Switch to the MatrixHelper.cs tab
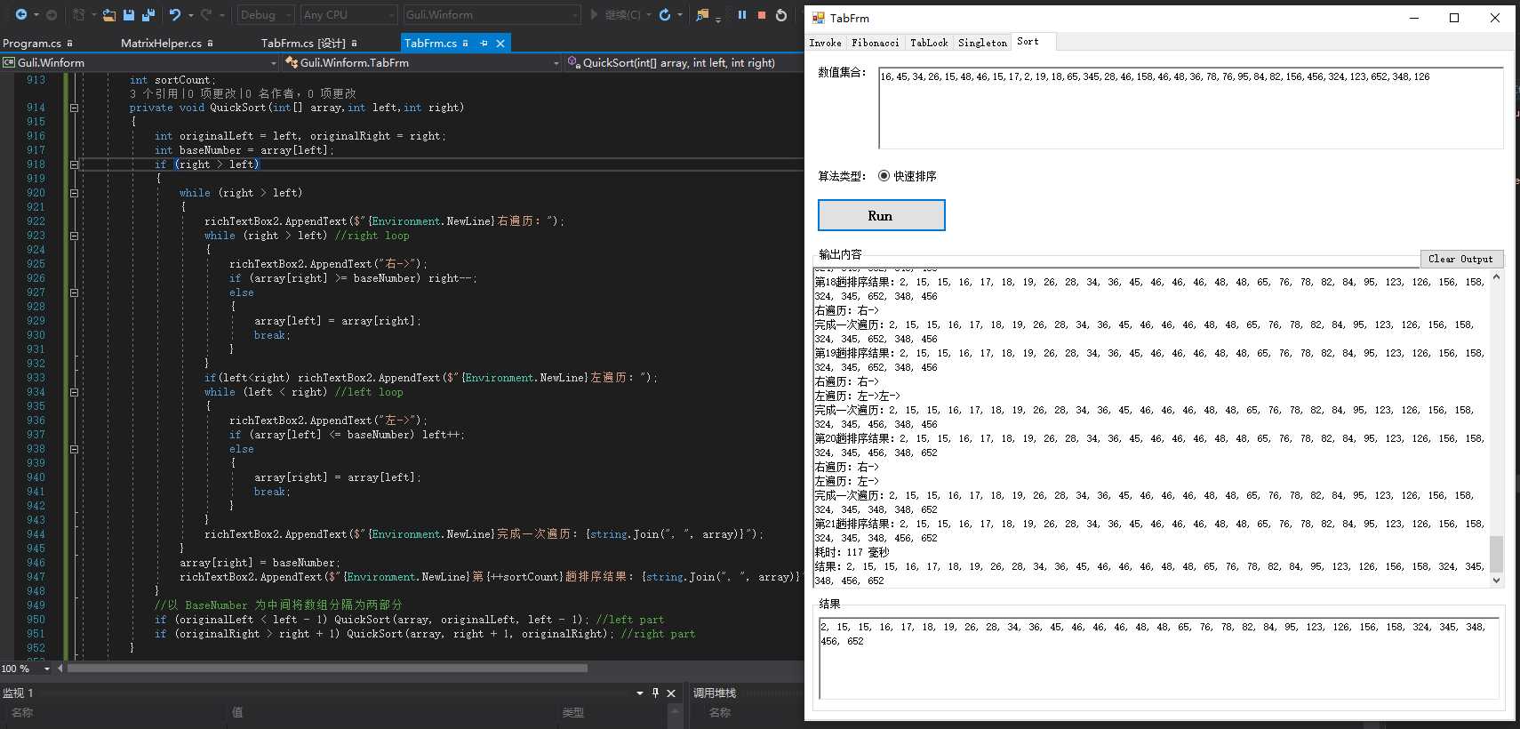This screenshot has width=1520, height=729. (166, 43)
